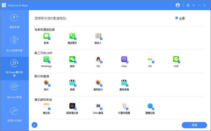Uncheck the 通話歷史 call history checkbox
Image resolution: width=211 pixels, height=131 pixels.
[75, 39]
